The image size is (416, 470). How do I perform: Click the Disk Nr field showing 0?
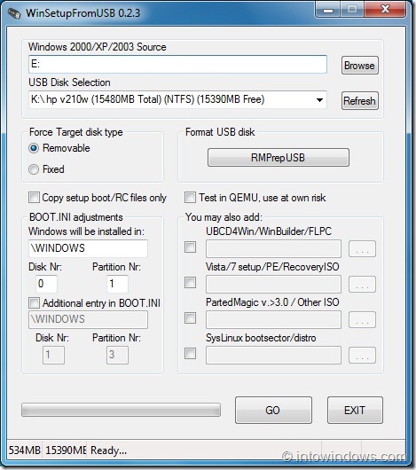coord(46,284)
